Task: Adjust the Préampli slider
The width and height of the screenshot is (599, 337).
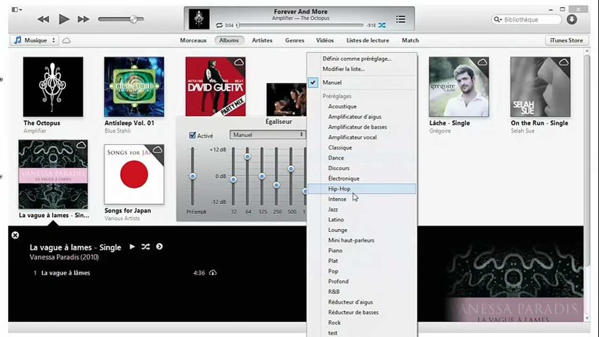Action: click(192, 176)
